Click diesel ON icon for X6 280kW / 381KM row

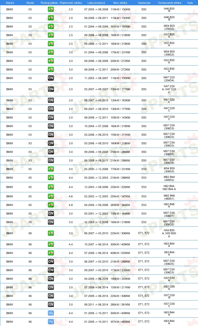[51, 305]
